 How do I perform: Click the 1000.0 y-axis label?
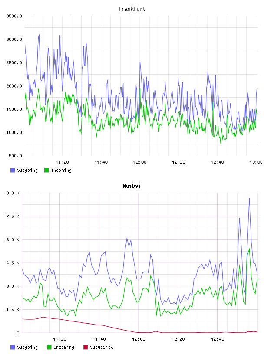click(x=14, y=132)
